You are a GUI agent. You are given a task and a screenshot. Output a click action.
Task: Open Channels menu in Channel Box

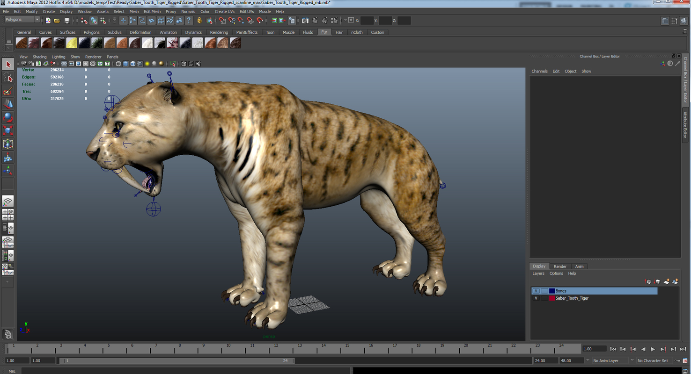pos(539,72)
